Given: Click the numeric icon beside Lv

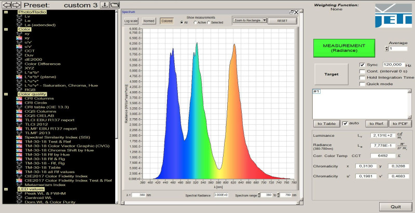Looking at the screenshot, I should pos(19,17).
